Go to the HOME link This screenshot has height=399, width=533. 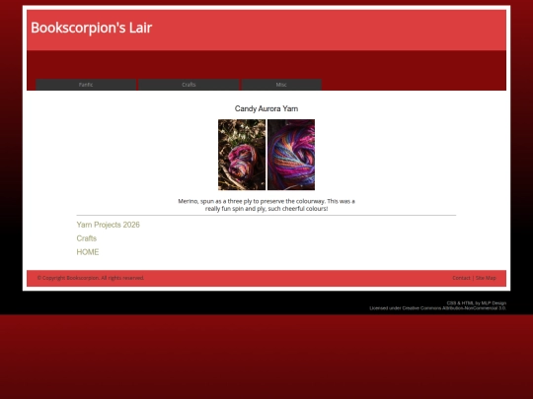[x=88, y=252]
